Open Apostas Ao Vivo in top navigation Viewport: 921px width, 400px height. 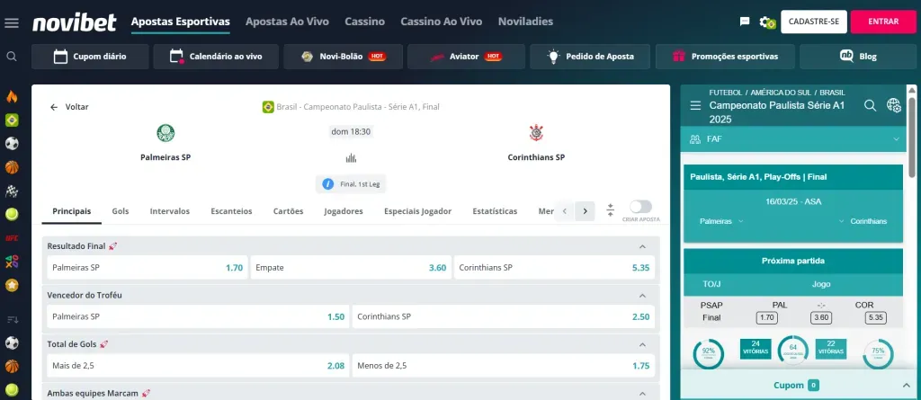tap(287, 22)
